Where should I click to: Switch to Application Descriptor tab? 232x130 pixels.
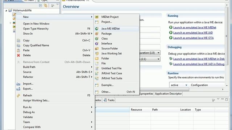168,94
